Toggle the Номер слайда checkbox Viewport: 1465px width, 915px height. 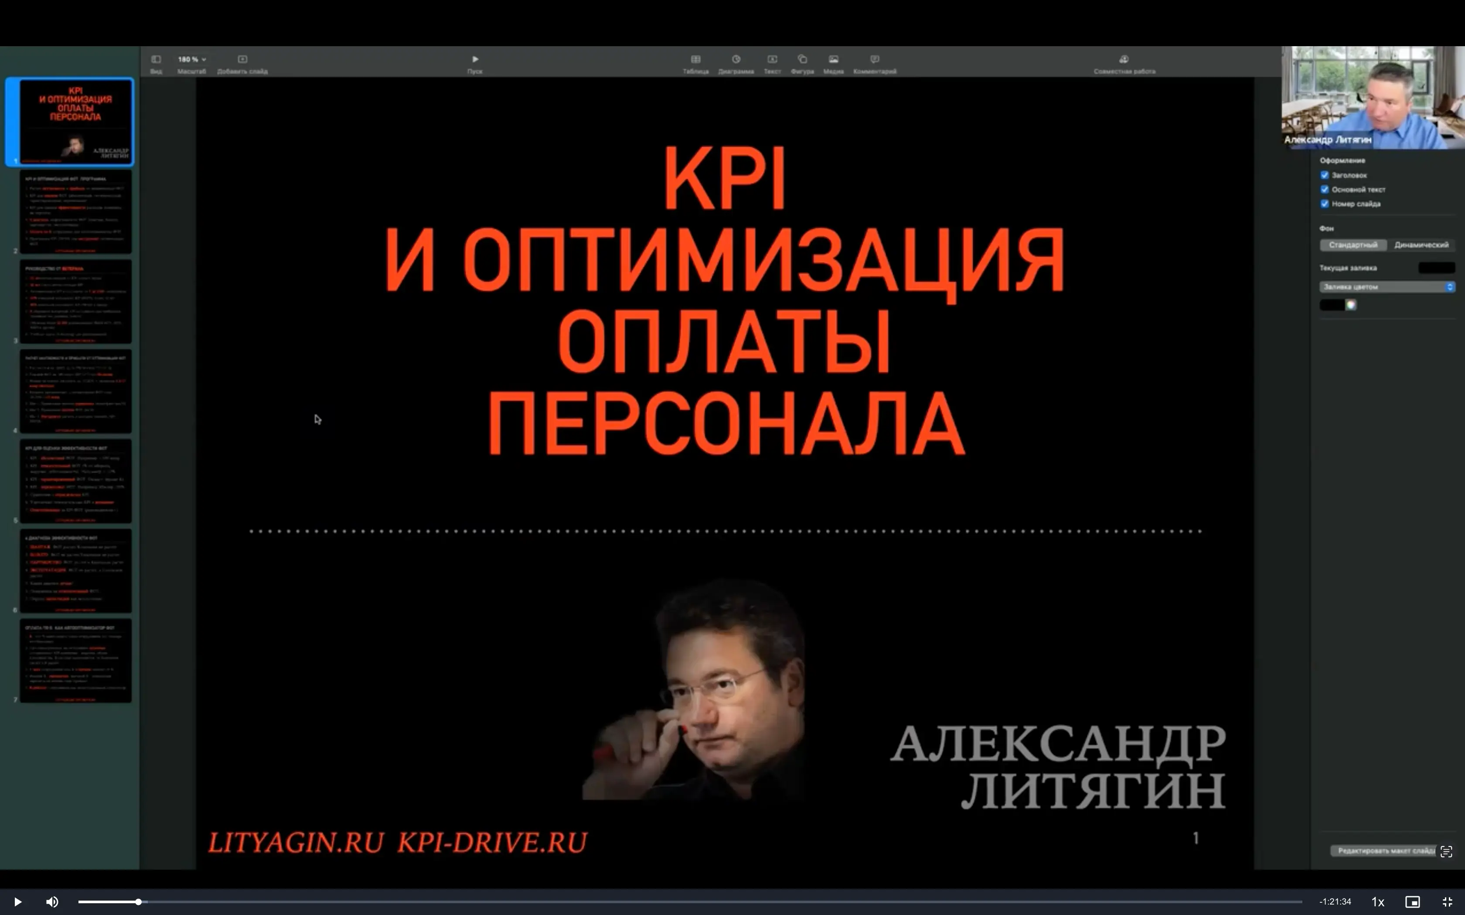coord(1324,204)
